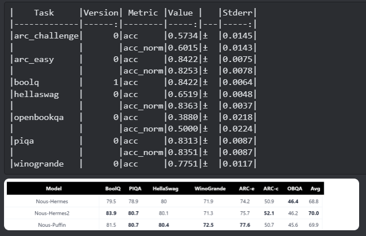The width and height of the screenshot is (366, 236).
Task: Click Nous-Hermes2 average score 70.0
Action: pos(314,213)
